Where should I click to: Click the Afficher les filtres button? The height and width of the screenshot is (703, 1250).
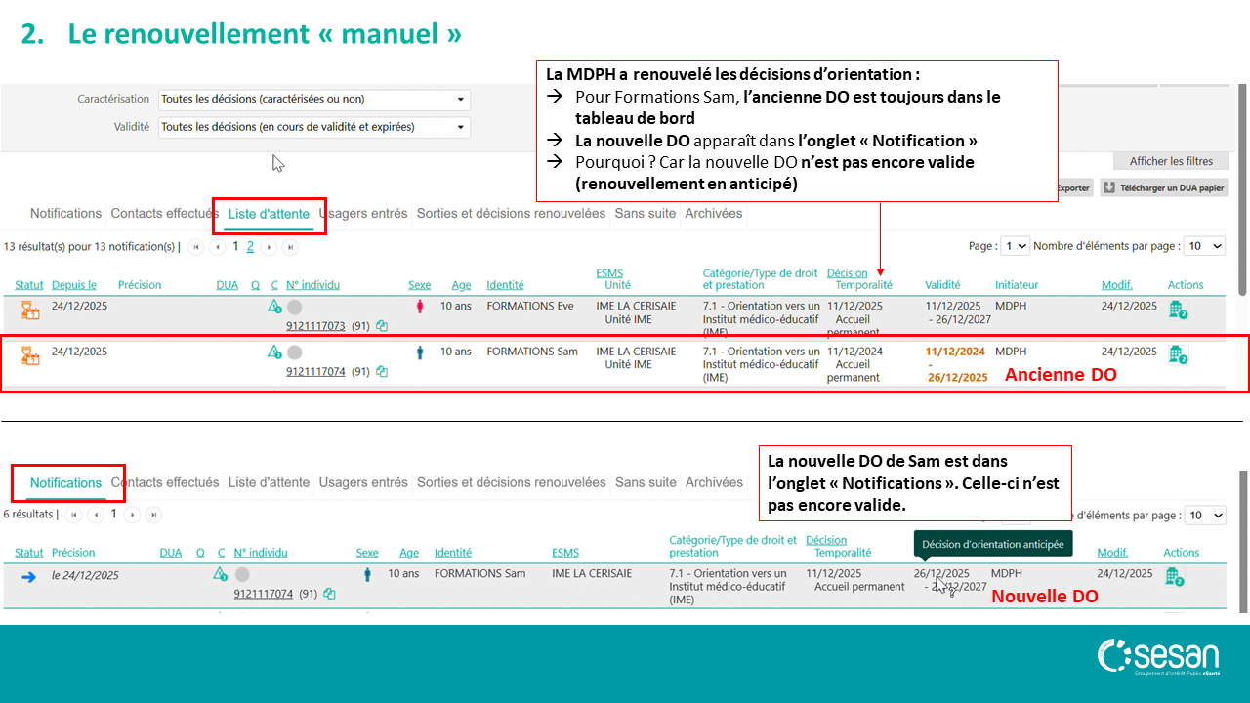coord(1171,161)
